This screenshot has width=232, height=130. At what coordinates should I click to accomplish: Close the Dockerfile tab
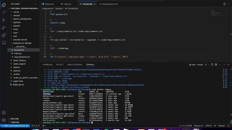coord(95,4)
